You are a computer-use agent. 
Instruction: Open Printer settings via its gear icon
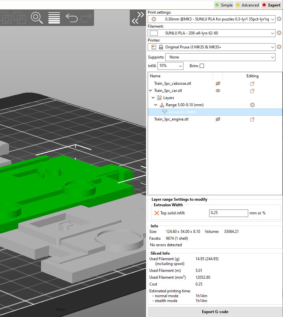coord(279,47)
